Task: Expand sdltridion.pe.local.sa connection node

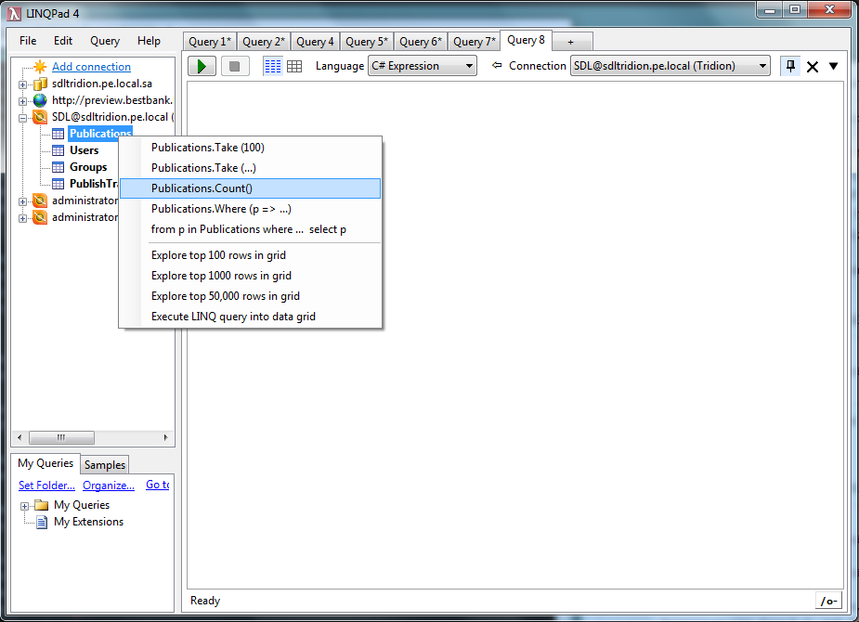Action: click(23, 84)
